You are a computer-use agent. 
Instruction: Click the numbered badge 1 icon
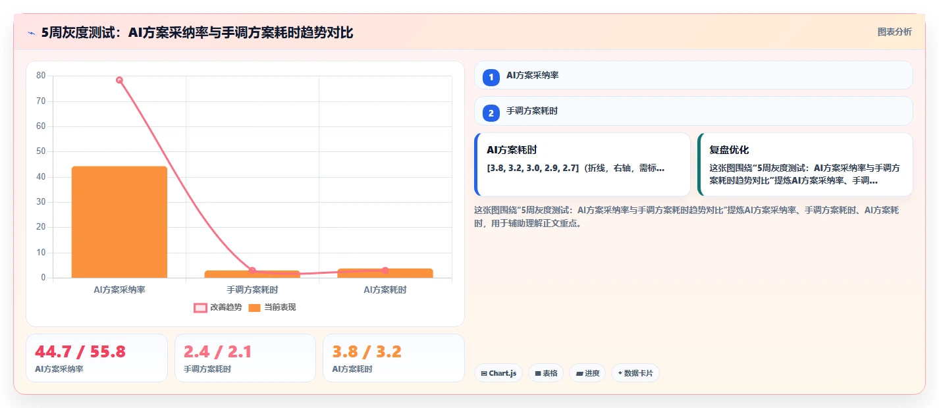tap(491, 78)
